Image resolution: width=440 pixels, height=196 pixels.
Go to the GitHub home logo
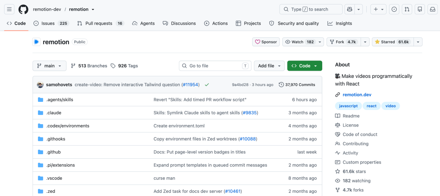pyautogui.click(x=24, y=9)
